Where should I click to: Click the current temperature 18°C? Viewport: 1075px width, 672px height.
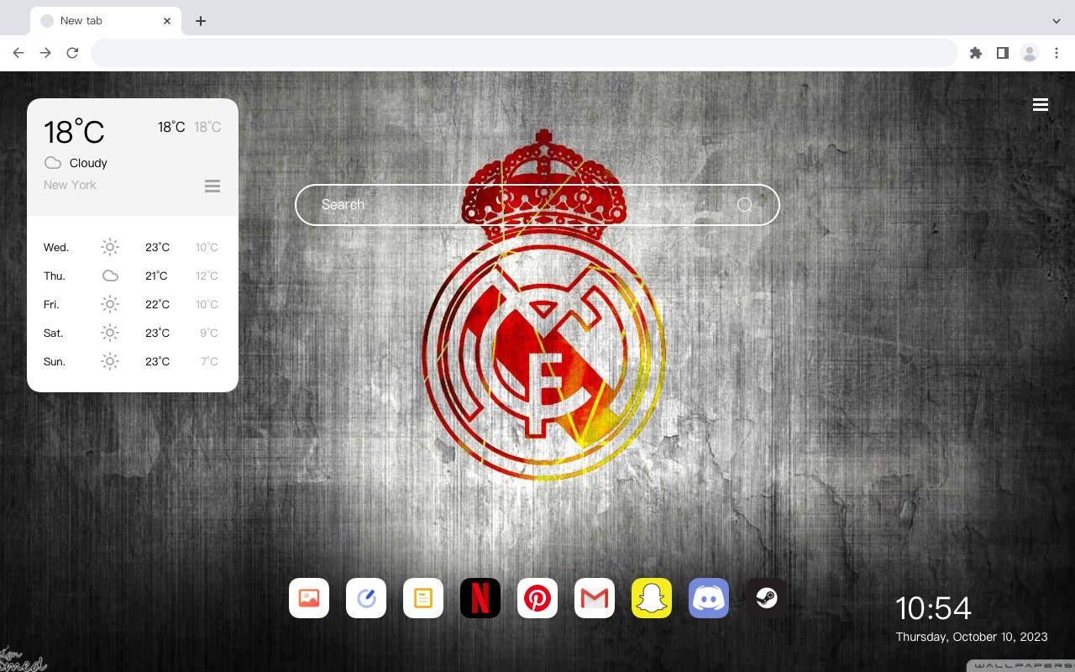74,131
